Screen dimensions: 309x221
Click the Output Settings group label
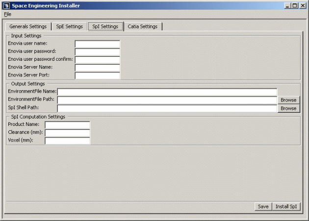coord(28,84)
